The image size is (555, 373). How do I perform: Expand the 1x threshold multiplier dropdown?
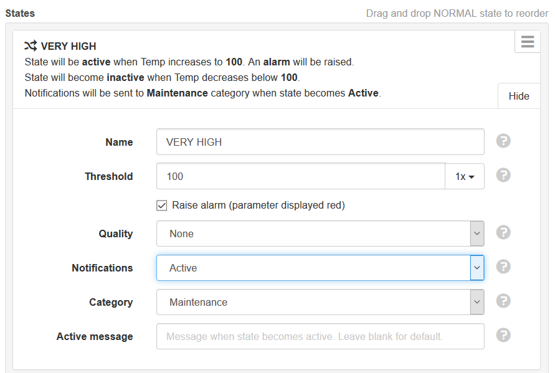[465, 176]
